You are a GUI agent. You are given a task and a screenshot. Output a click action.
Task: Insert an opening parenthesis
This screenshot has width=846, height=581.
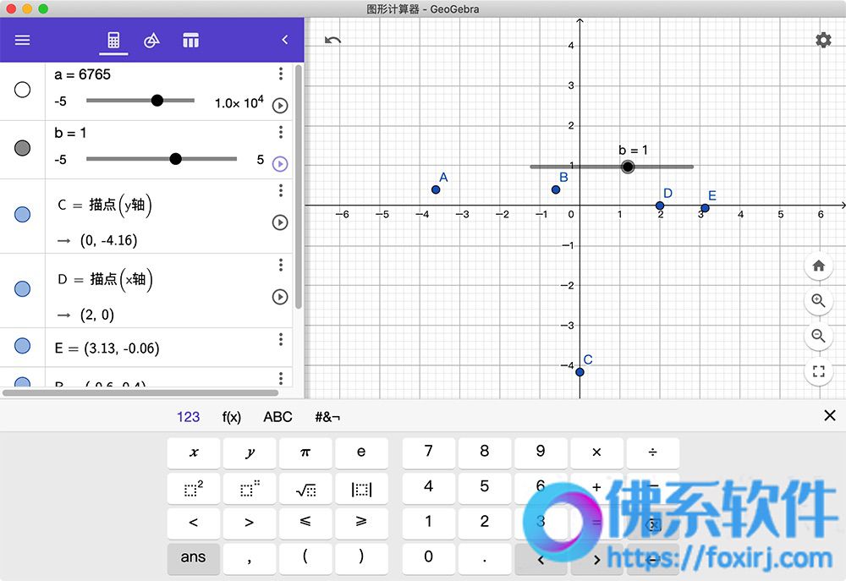point(305,558)
